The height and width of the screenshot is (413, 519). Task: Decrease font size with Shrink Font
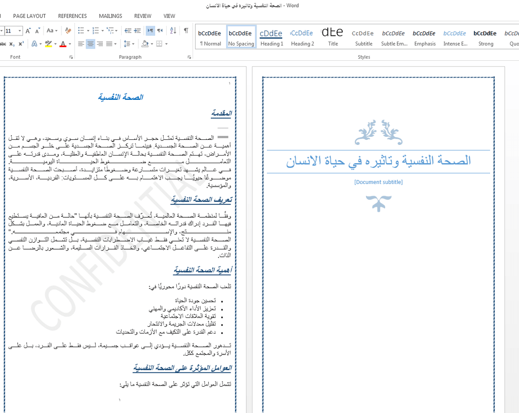tap(38, 31)
